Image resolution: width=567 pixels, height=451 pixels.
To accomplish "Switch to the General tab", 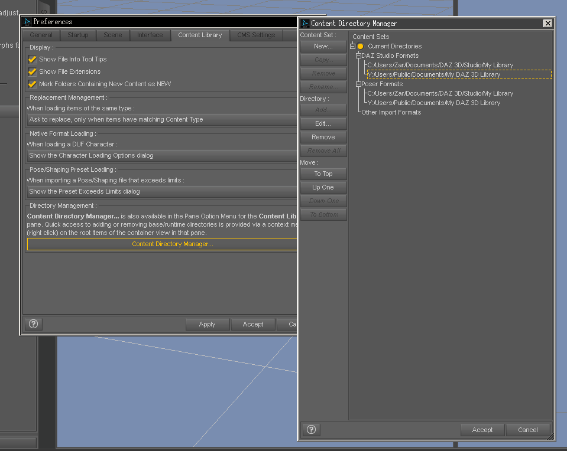I will [41, 35].
